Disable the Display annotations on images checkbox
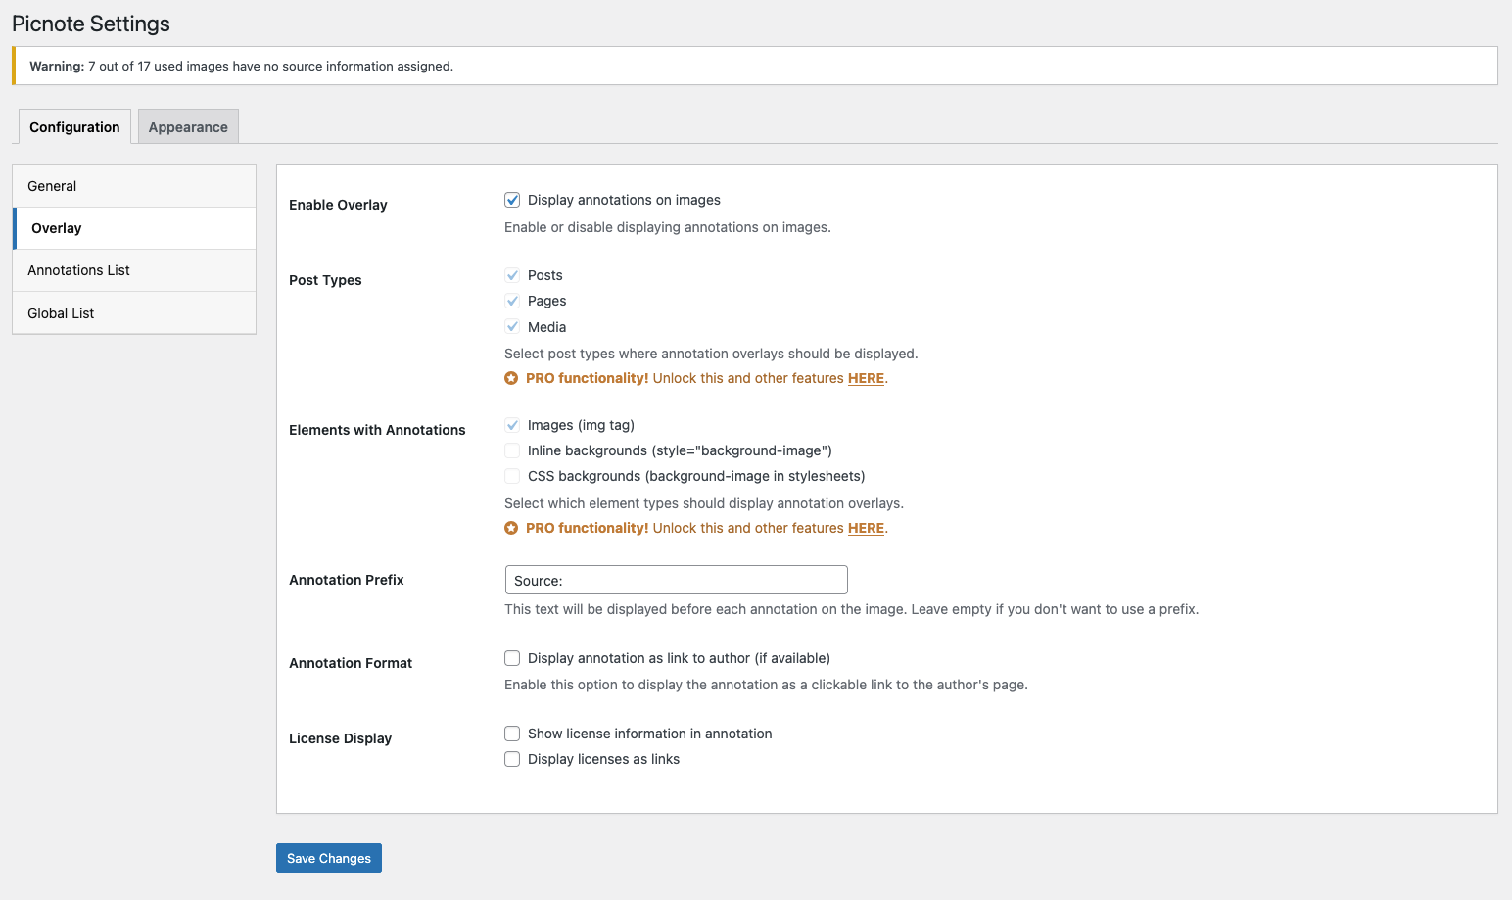 [x=512, y=199]
